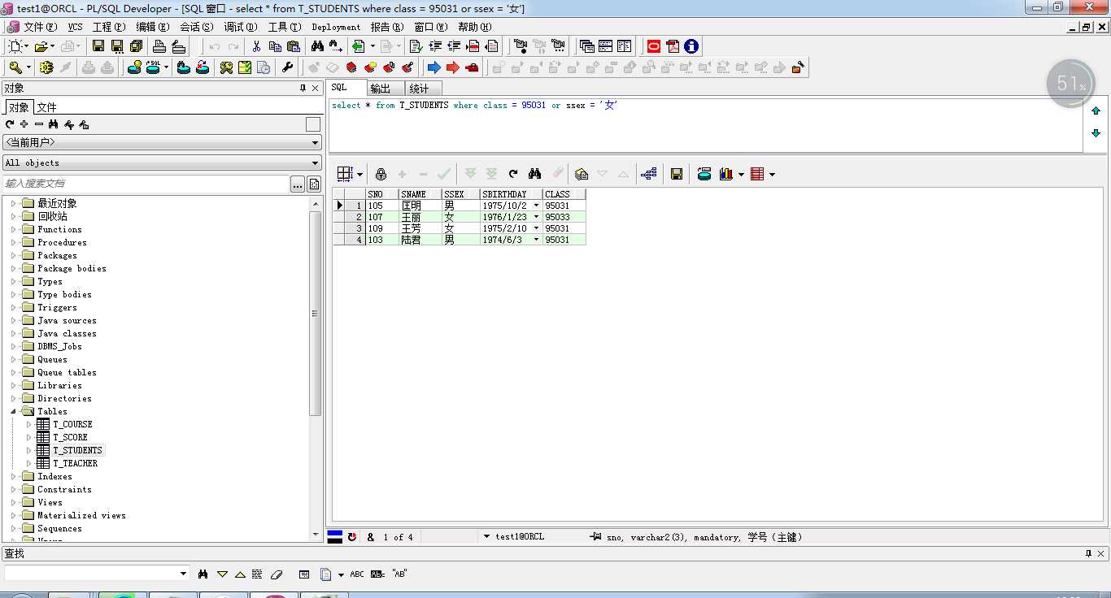Click the red Oracle icon in toolbar
Image resolution: width=1111 pixels, height=598 pixels.
point(654,46)
